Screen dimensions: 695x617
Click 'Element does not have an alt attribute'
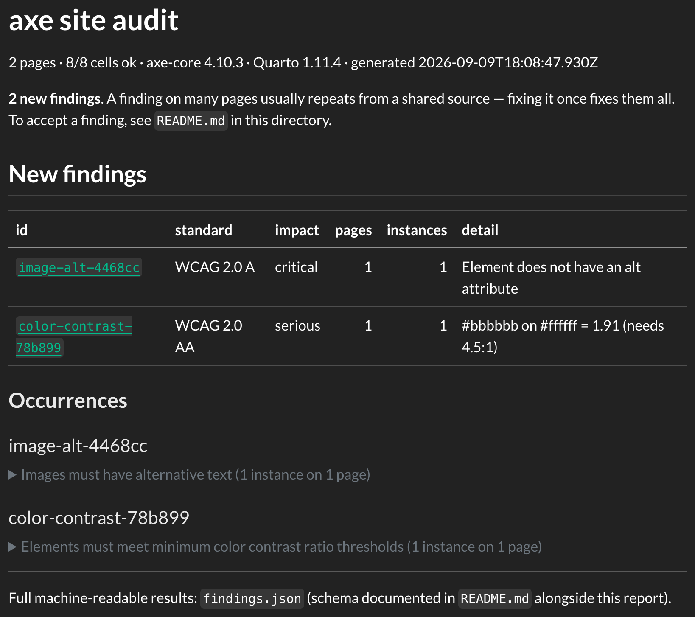click(551, 278)
